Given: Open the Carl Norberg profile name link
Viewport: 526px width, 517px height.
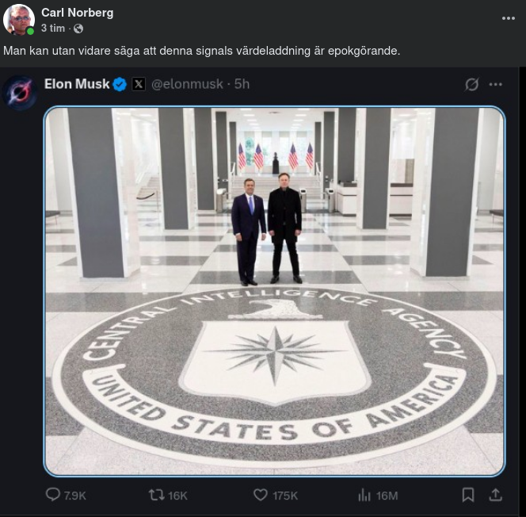Looking at the screenshot, I should [x=77, y=13].
